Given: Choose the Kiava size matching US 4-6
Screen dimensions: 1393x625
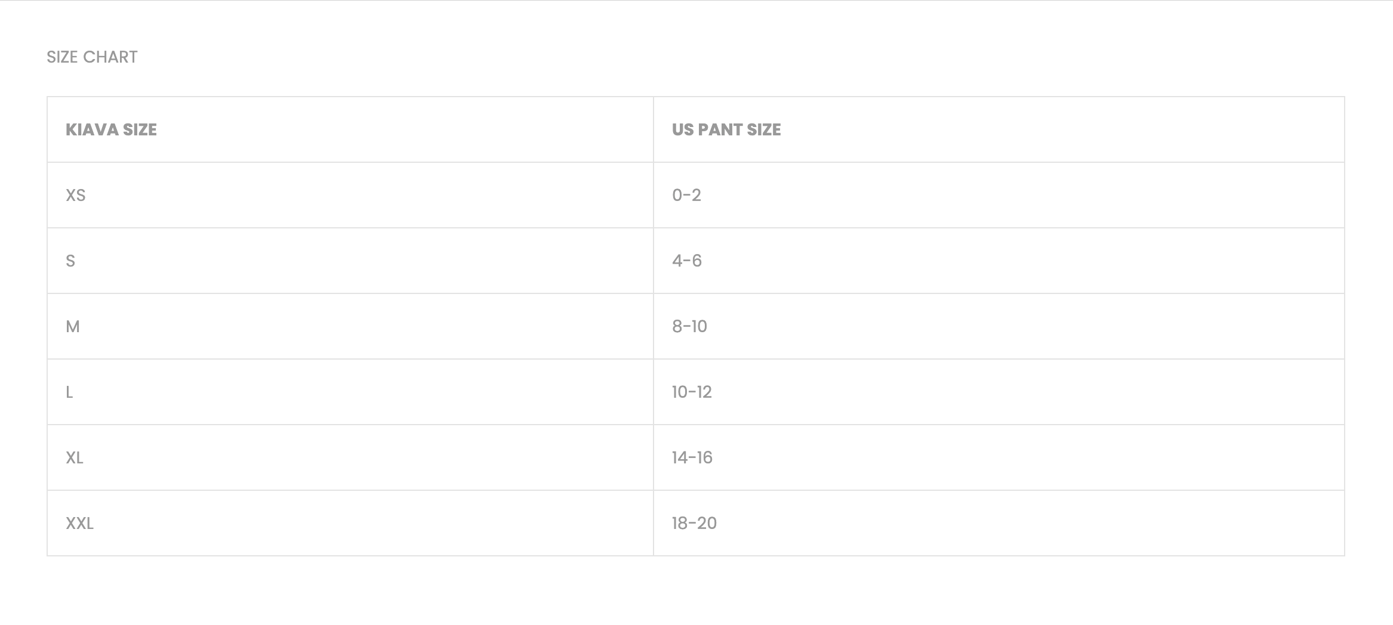Looking at the screenshot, I should pyautogui.click(x=70, y=261).
